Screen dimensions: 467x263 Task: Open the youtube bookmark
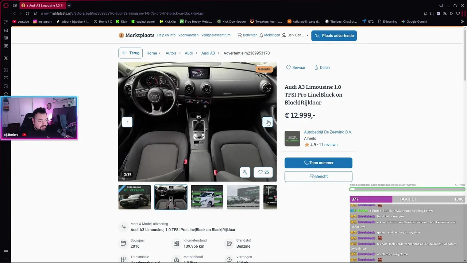pyautogui.click(x=20, y=22)
